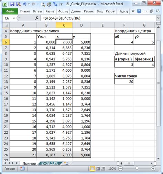163x174 pixels.
Task: Go to first sheet tab navigation arrow
Action: pyautogui.click(x=5, y=163)
